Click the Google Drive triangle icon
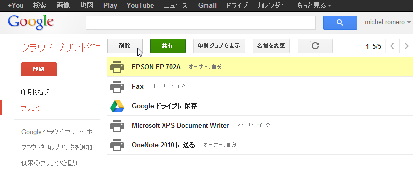 click(x=117, y=106)
